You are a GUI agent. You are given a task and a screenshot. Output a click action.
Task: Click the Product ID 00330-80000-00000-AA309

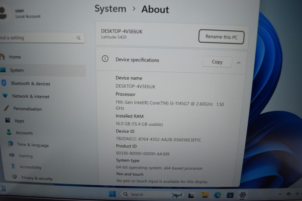tap(143, 153)
